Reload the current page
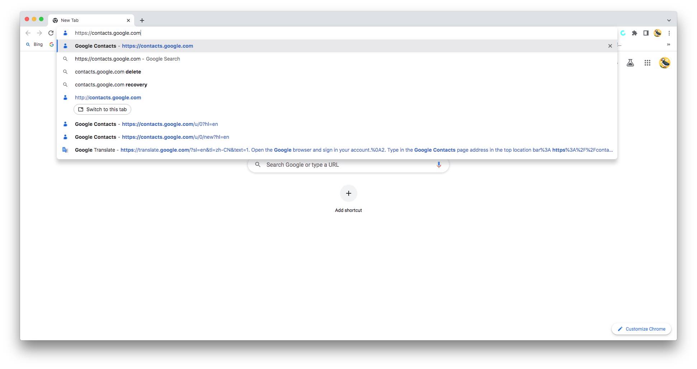The height and width of the screenshot is (369, 697). (x=51, y=33)
